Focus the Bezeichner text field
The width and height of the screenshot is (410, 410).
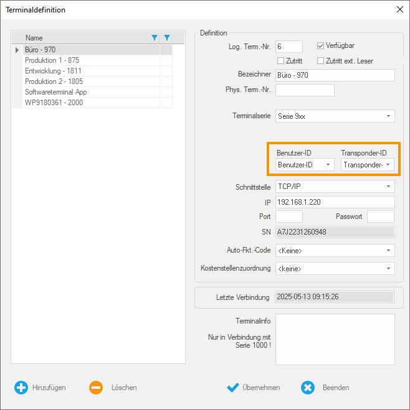click(335, 75)
